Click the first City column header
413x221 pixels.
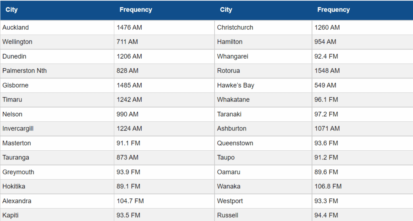coord(12,10)
